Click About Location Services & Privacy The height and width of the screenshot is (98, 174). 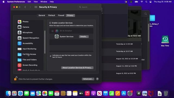[77, 68]
